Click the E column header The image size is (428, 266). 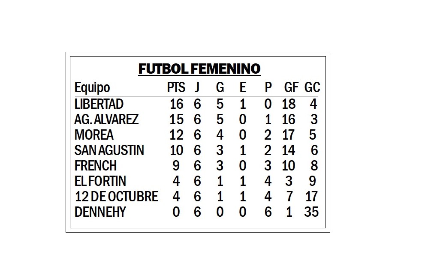coord(243,87)
